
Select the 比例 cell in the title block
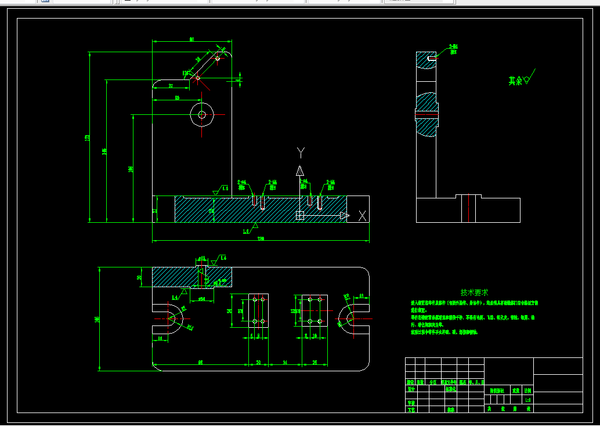(528, 390)
